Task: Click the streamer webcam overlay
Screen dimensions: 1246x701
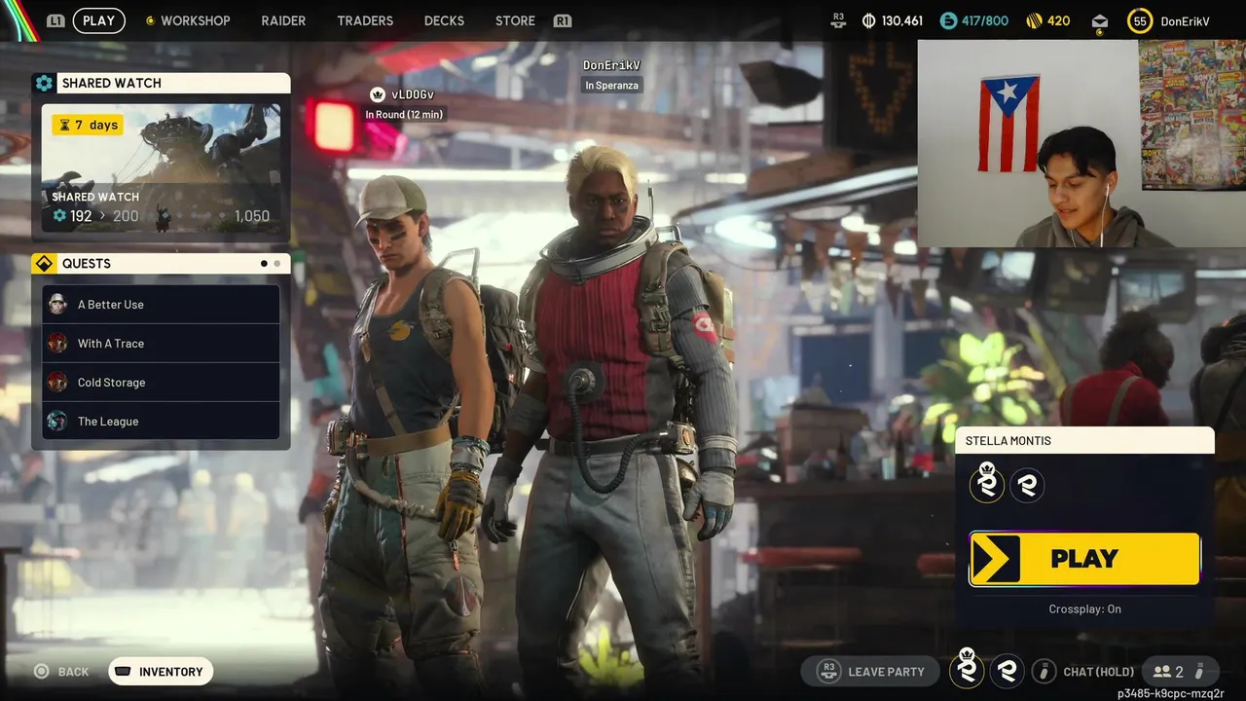Action: 1081,143
